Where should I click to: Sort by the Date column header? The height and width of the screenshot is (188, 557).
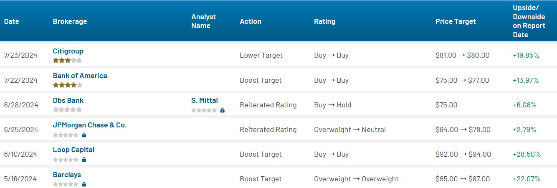point(12,21)
